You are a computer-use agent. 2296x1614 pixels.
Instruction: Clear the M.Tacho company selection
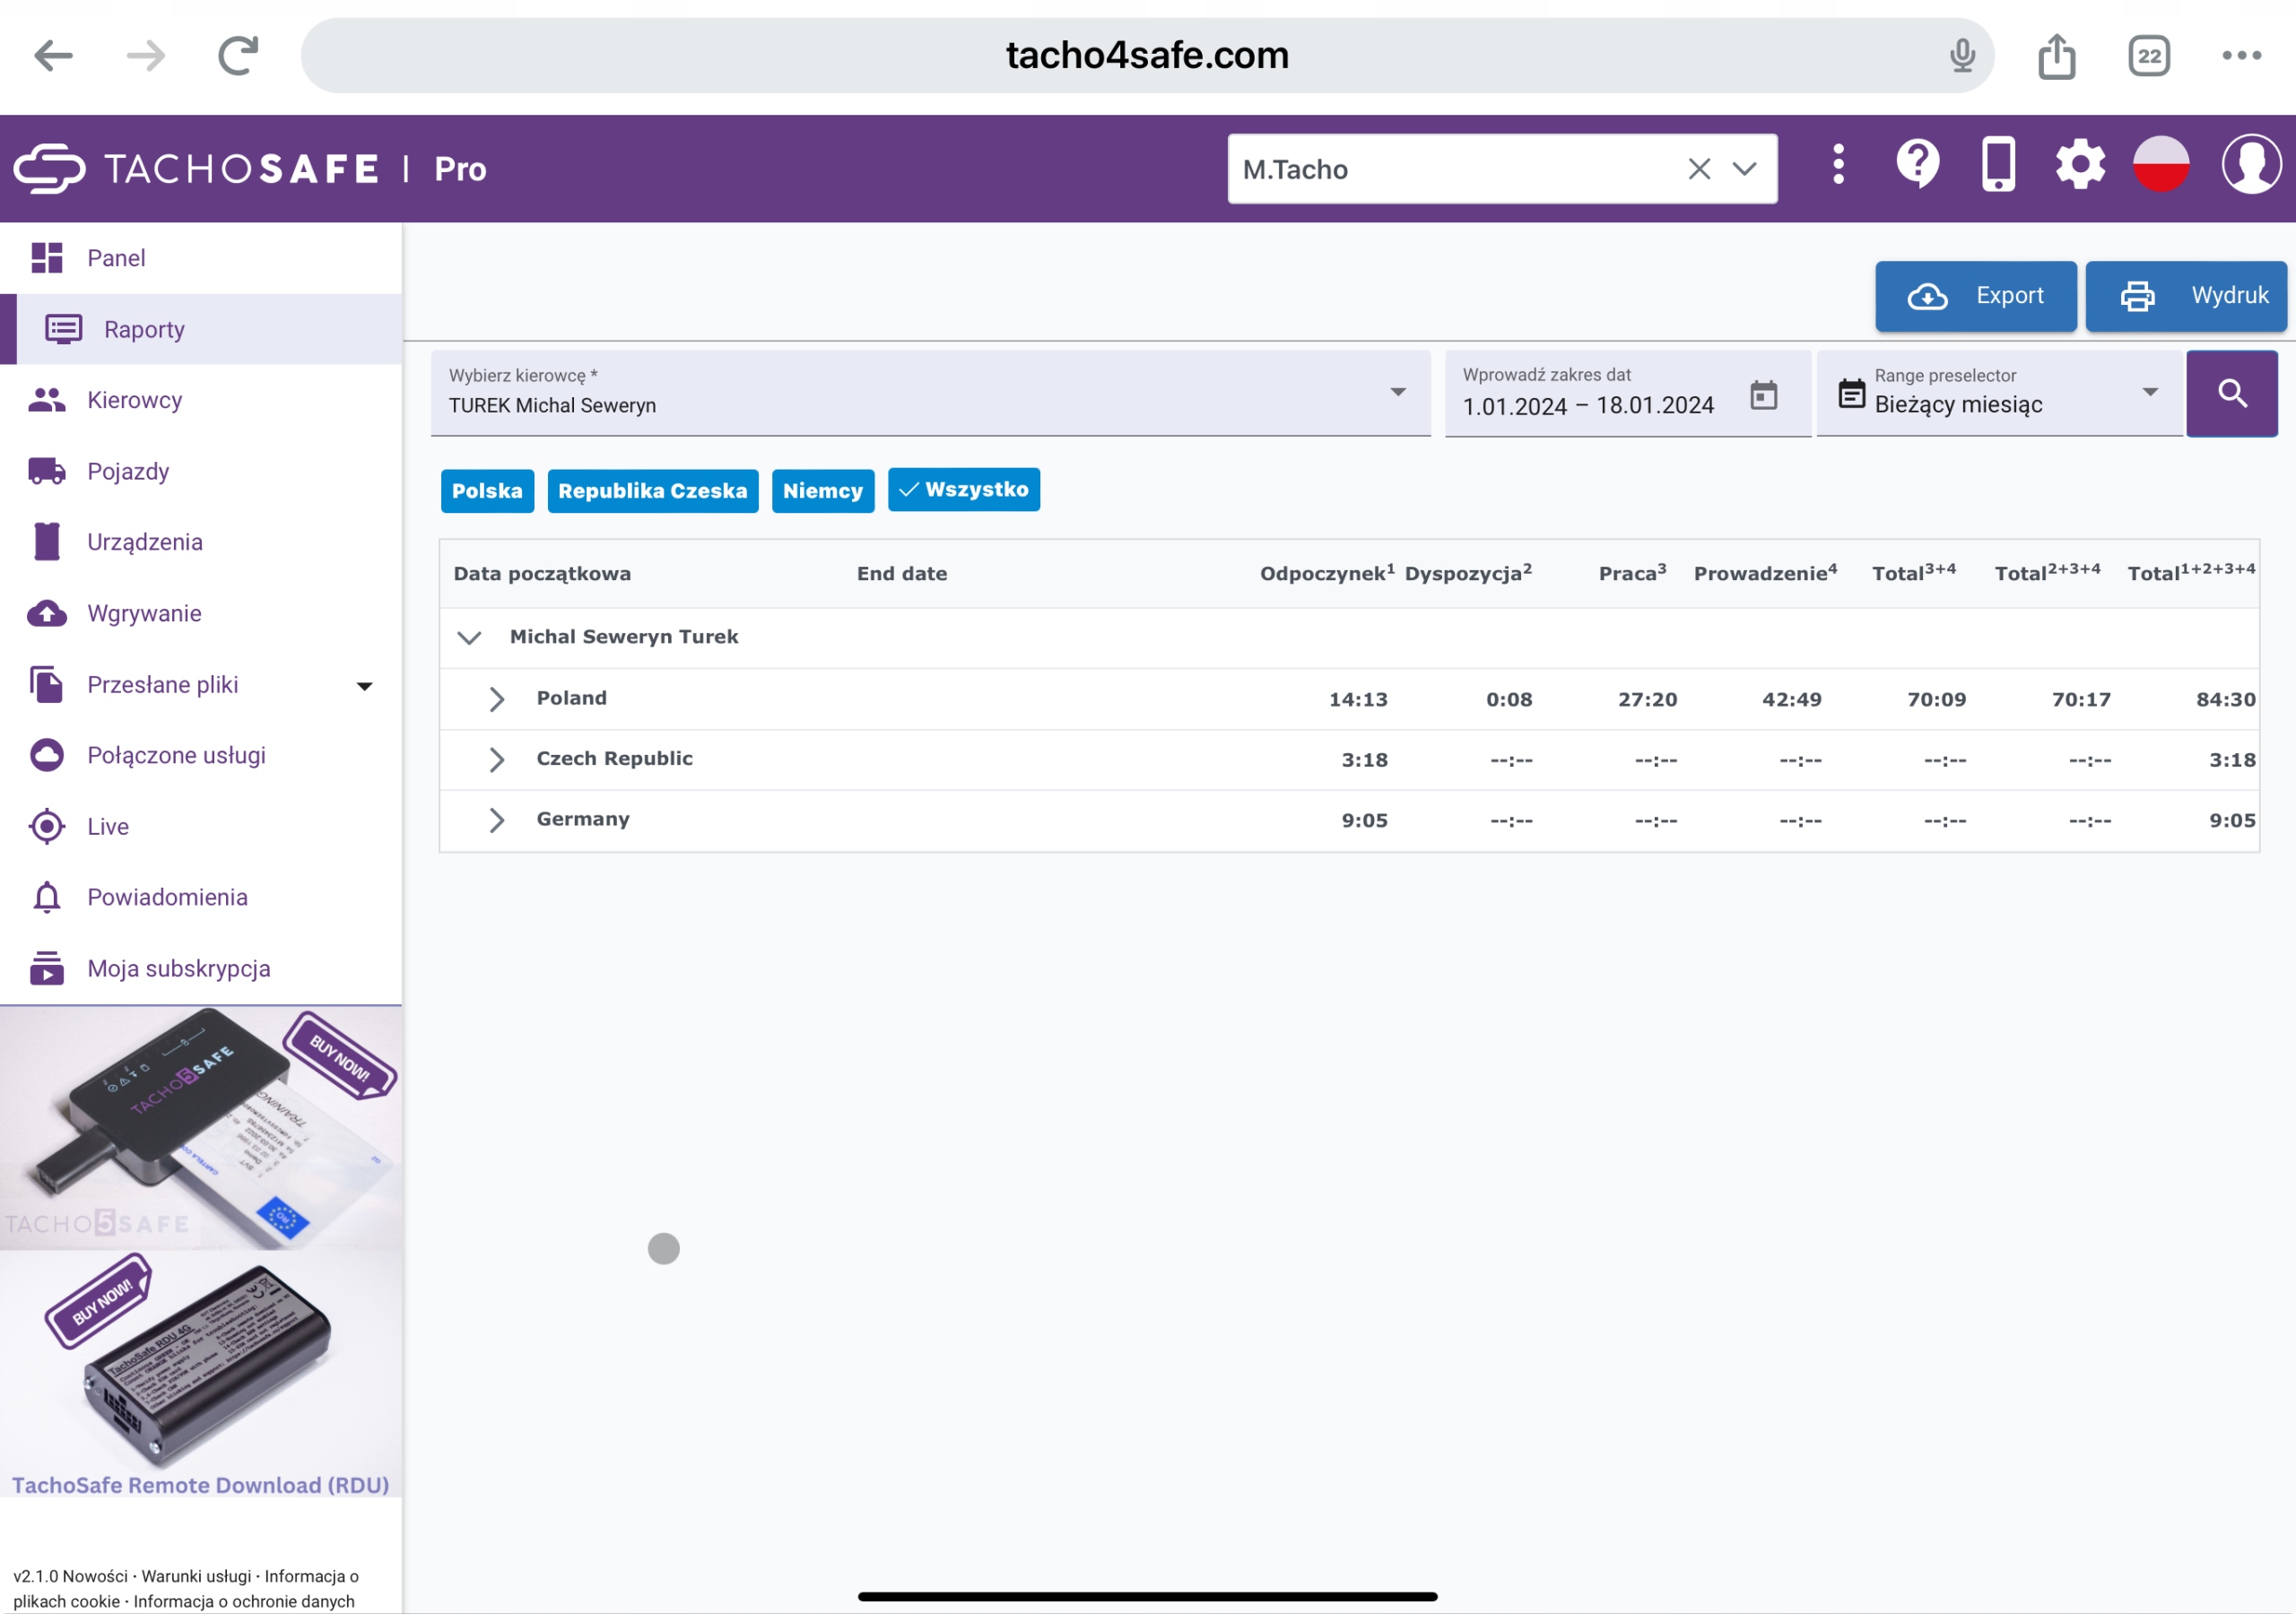pyautogui.click(x=1699, y=169)
